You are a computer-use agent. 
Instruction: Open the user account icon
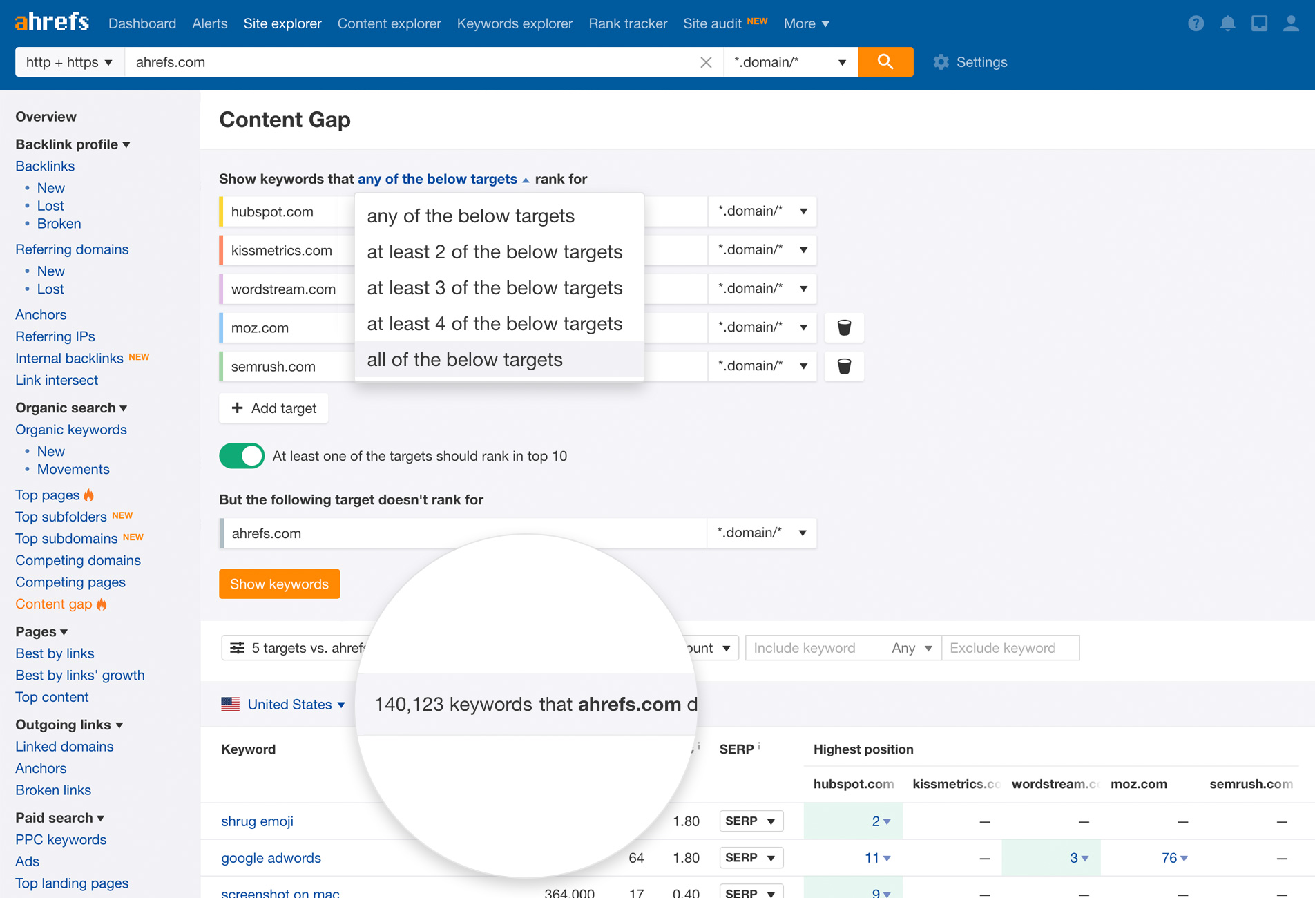point(1292,23)
